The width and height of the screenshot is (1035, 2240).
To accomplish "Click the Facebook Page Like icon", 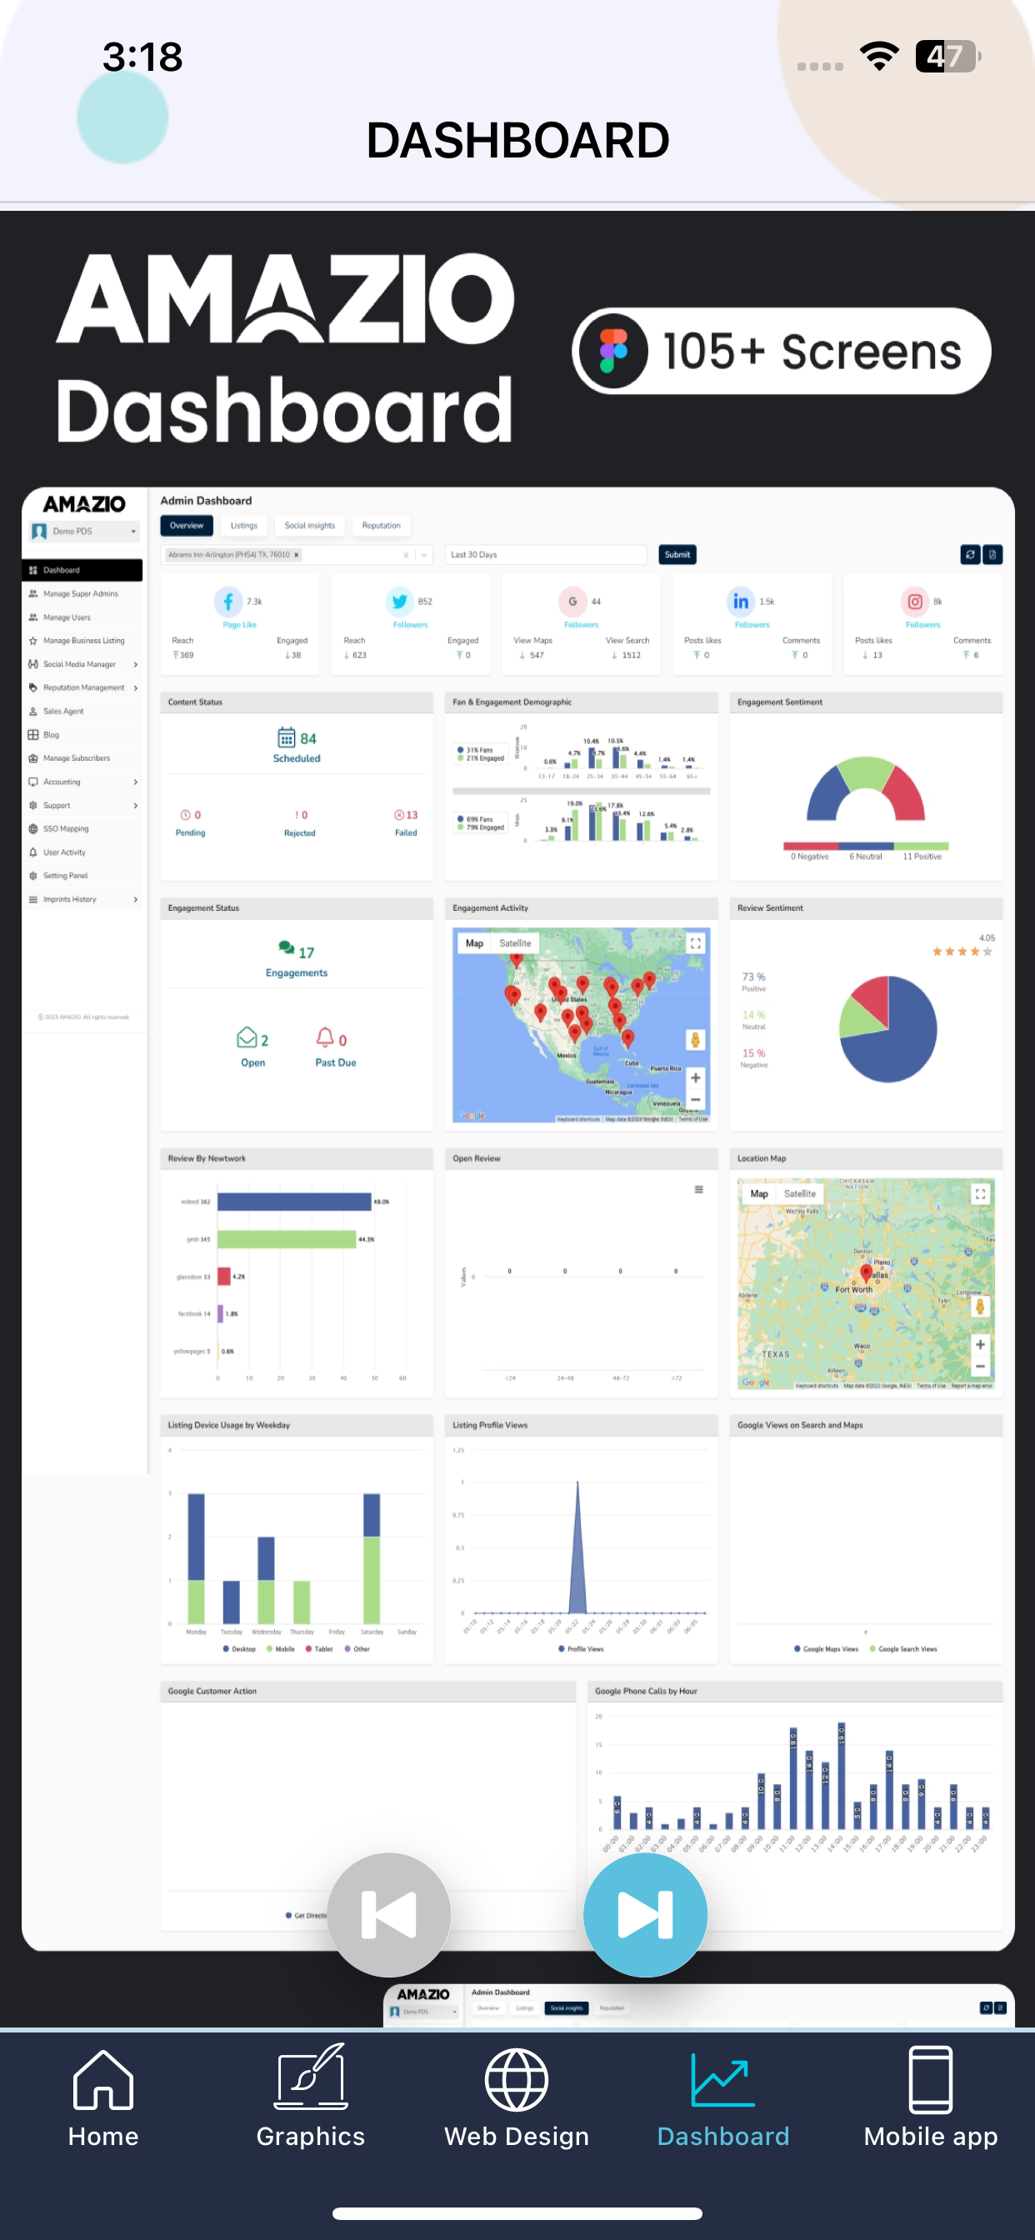I will click(x=227, y=601).
